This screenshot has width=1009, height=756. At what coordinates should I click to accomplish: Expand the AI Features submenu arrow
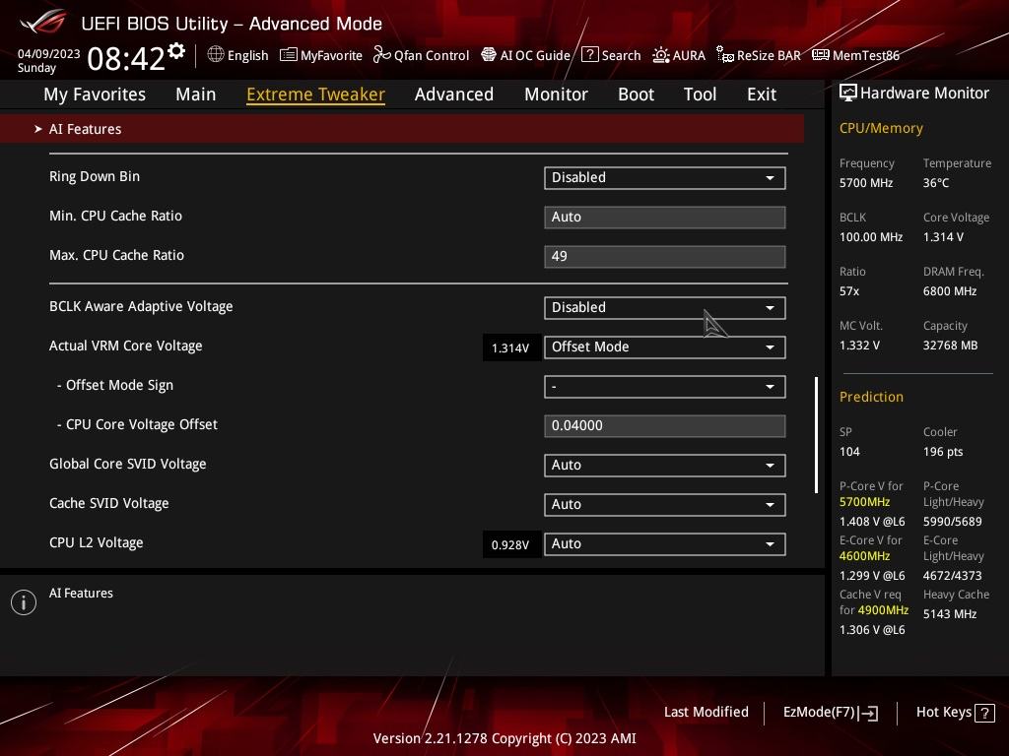point(38,129)
